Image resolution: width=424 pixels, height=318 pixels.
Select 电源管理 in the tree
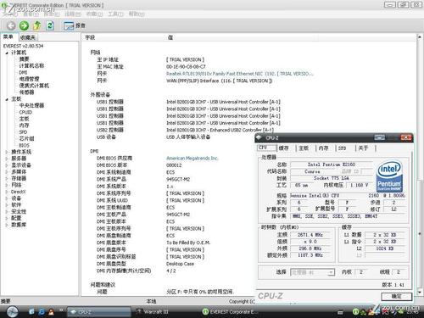(29, 79)
